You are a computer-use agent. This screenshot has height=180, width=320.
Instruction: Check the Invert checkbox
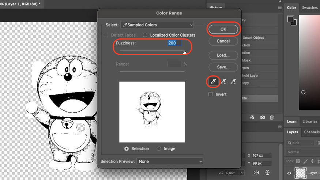[210, 94]
